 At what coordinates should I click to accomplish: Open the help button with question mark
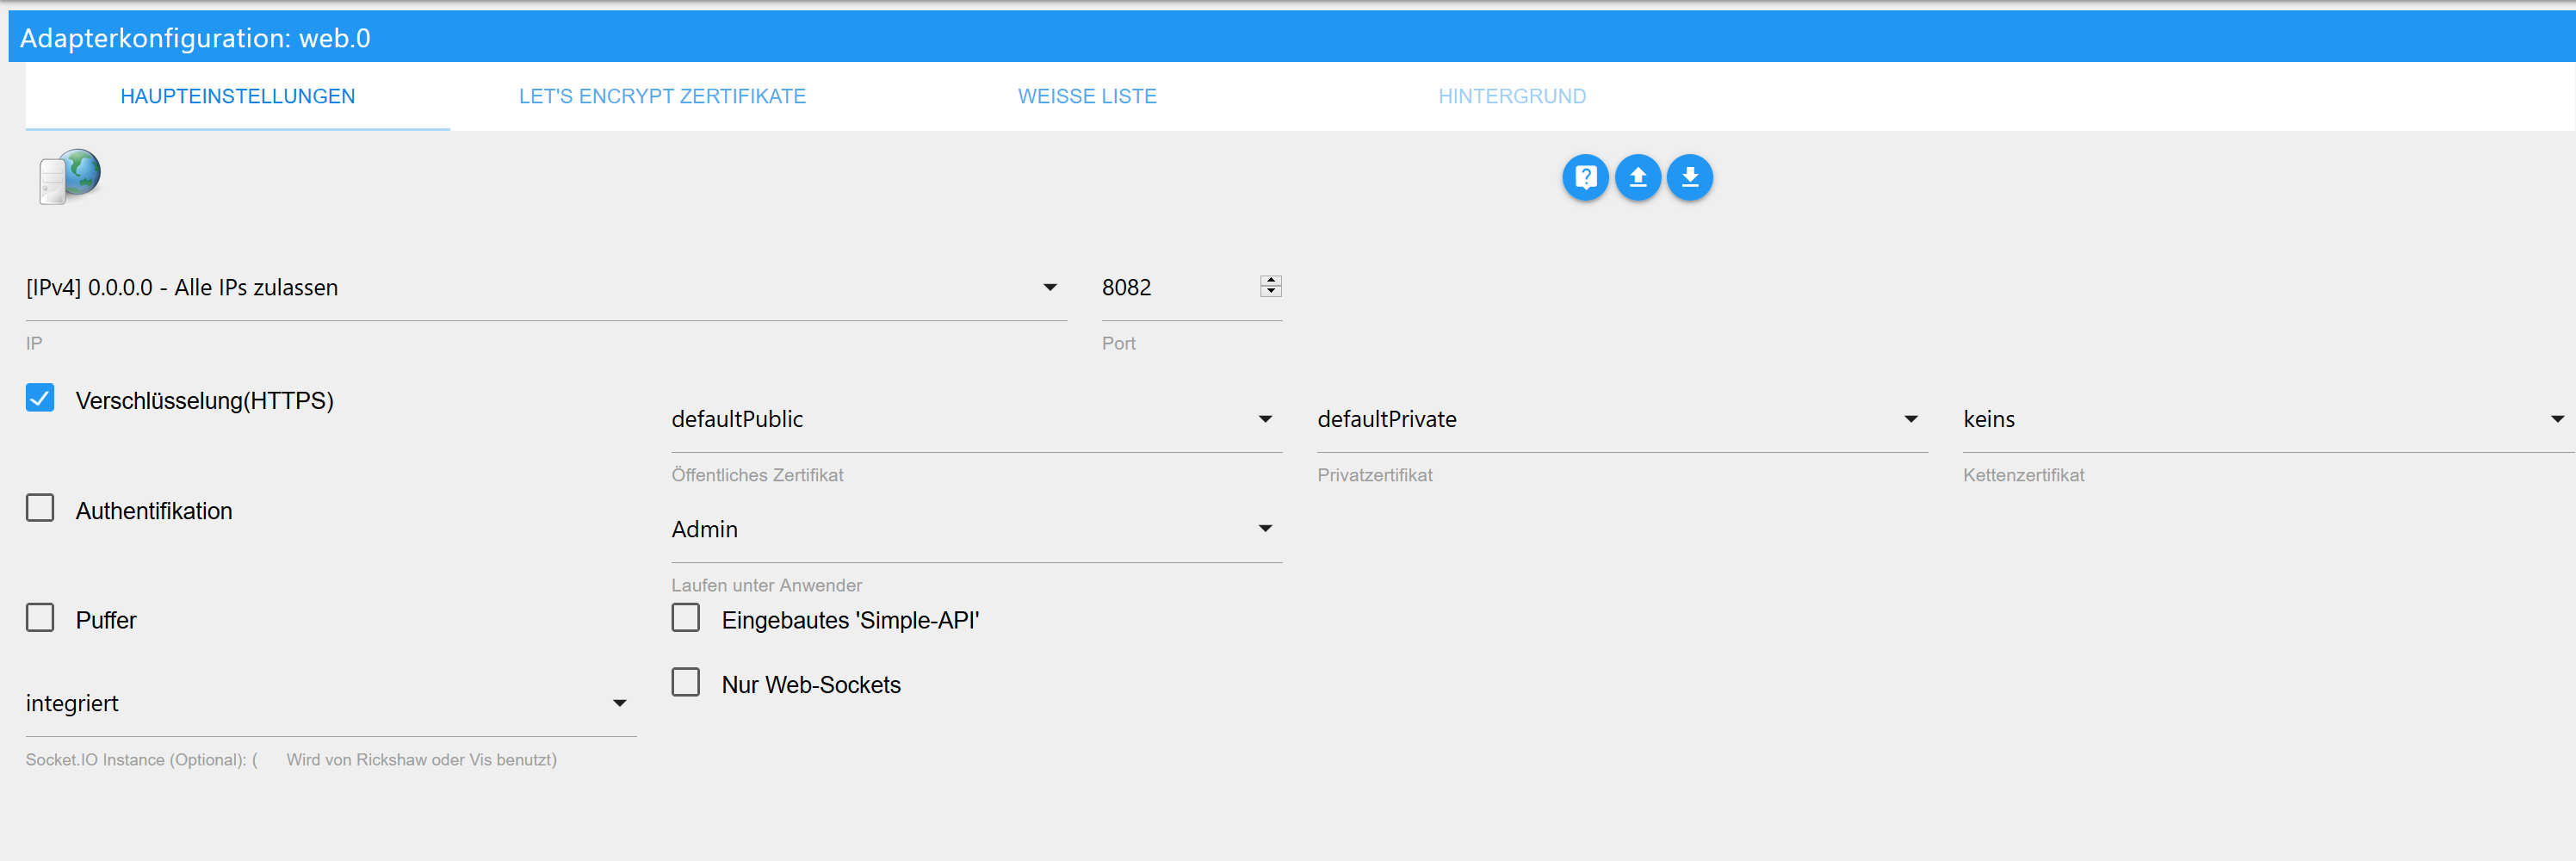tap(1585, 178)
